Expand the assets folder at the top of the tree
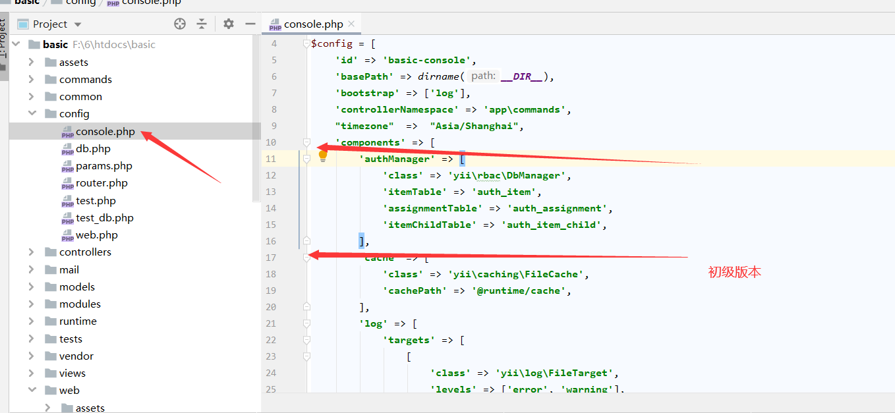This screenshot has height=413, width=895. pos(31,62)
